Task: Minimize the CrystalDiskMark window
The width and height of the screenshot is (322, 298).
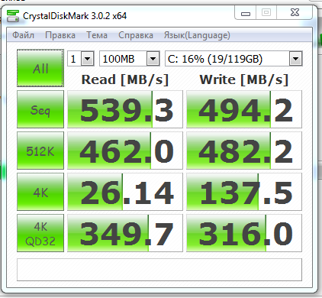Action: [246, 13]
